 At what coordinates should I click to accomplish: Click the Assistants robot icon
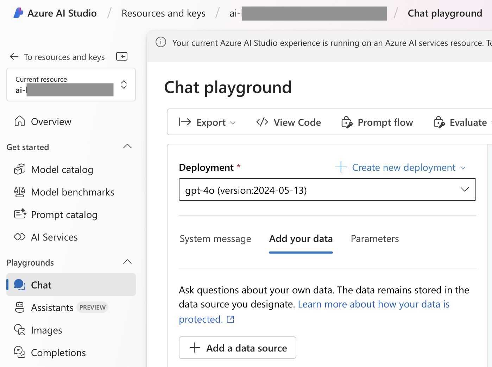pos(20,307)
